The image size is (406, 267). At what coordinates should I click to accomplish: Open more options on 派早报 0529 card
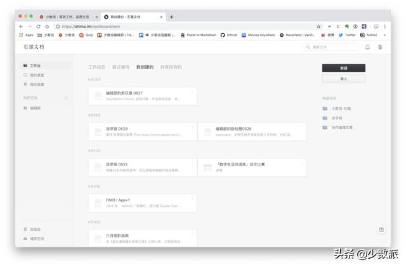click(192, 128)
